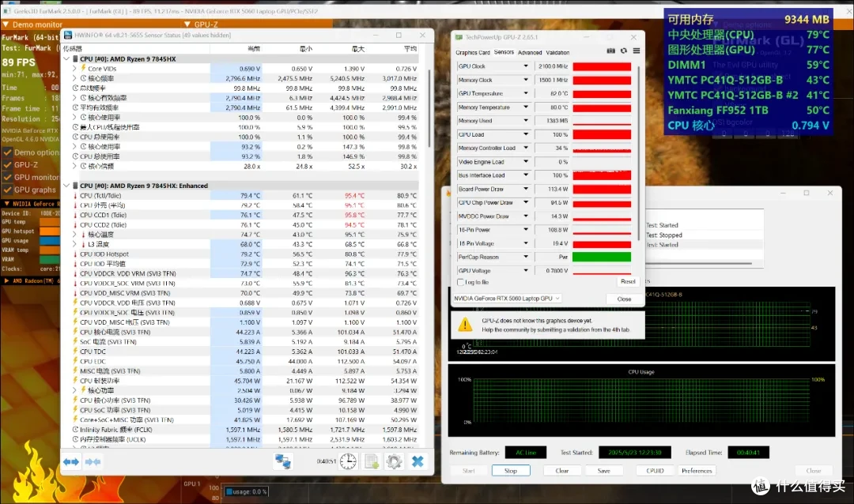854x504 pixels.
Task: Click the HWiNFO clock reset timer icon
Action: (x=348, y=461)
